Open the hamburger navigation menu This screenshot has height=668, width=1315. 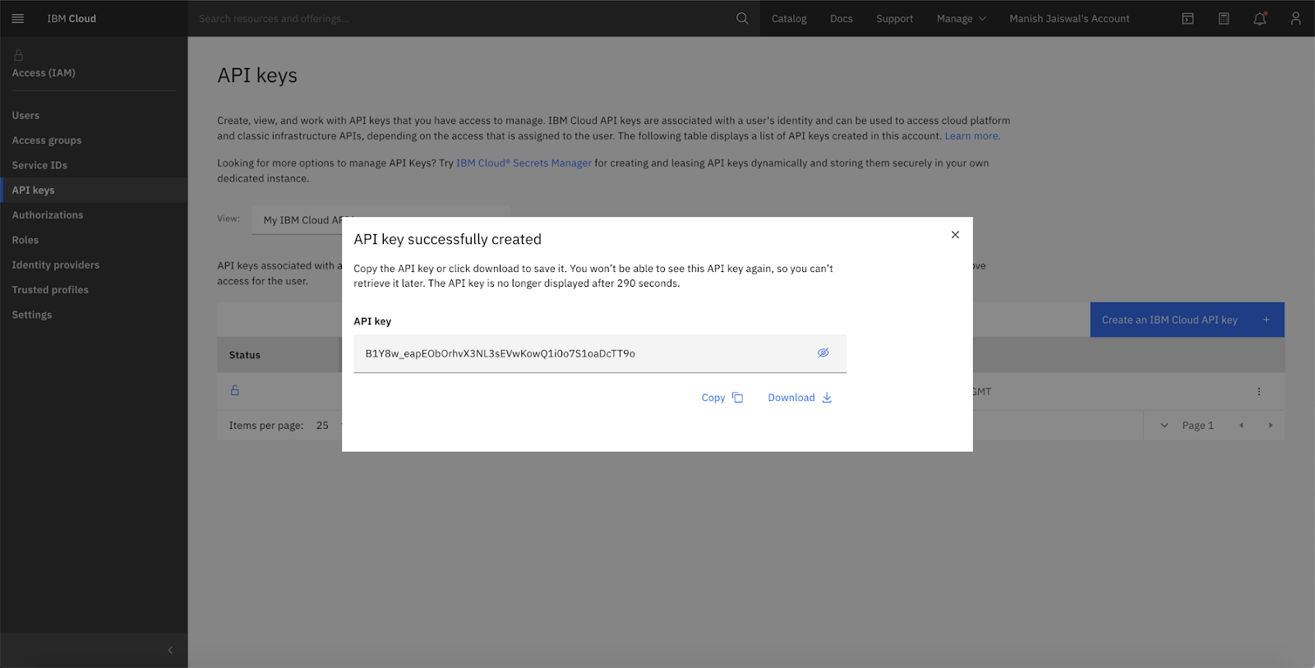[17, 18]
